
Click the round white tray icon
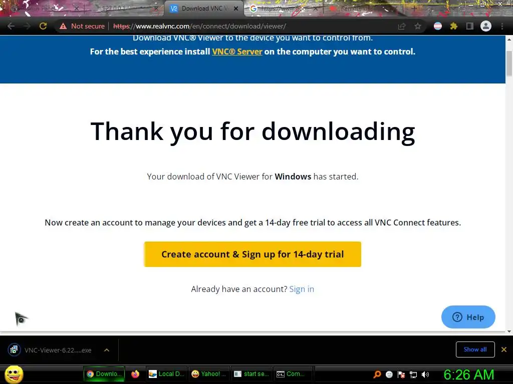coord(389,374)
